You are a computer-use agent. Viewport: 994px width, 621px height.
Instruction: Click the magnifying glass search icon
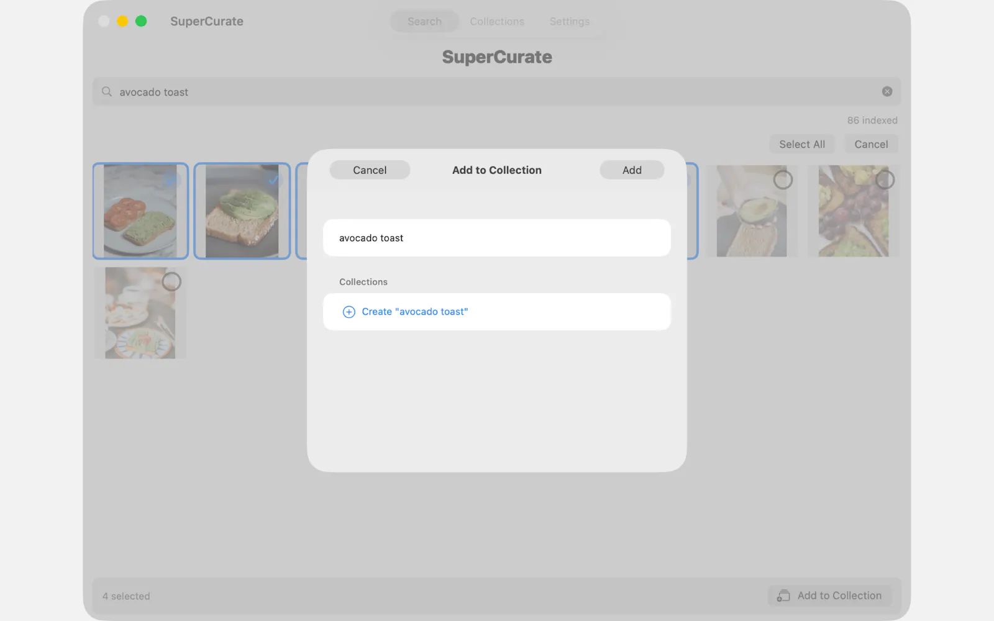(107, 91)
